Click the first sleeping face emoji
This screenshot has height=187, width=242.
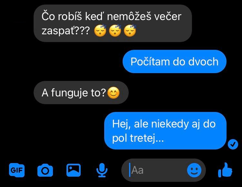(x=100, y=30)
